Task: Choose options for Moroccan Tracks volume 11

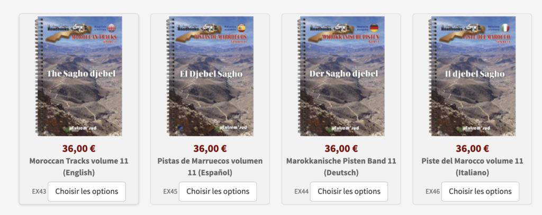Action: (87, 192)
